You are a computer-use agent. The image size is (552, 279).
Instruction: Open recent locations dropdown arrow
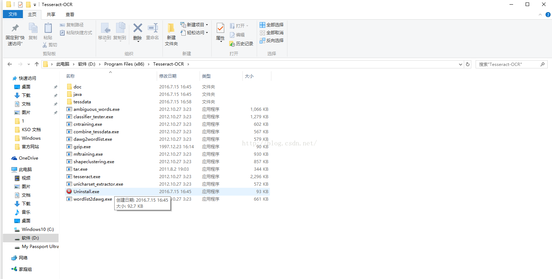[x=29, y=64]
